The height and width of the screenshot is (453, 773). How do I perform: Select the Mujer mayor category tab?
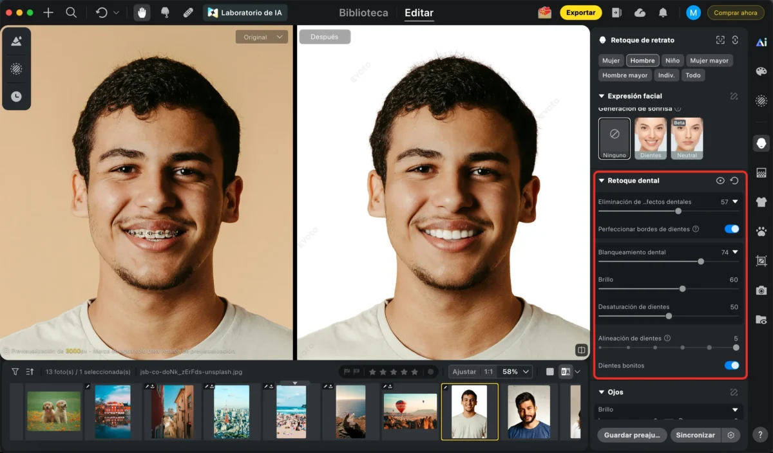(709, 60)
